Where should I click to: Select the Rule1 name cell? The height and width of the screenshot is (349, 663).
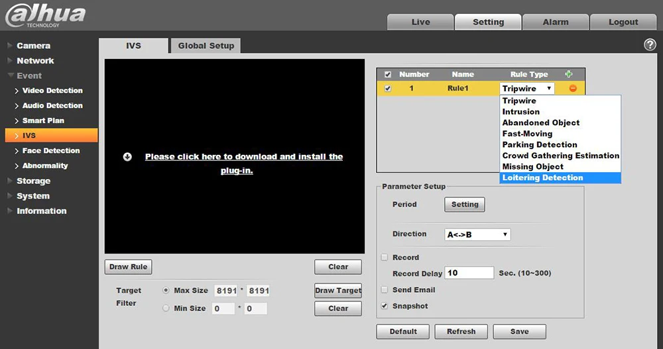(458, 88)
